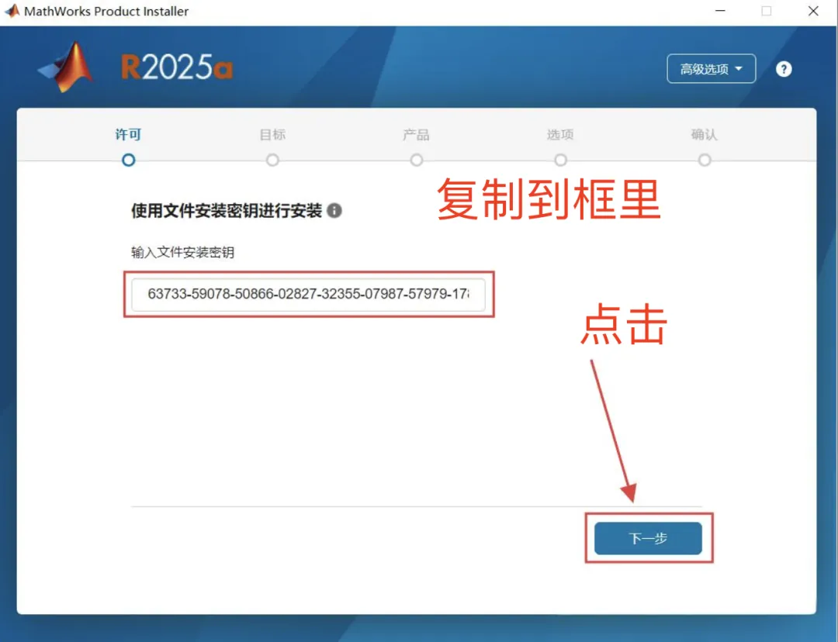Screen dimensions: 838x642
Task: Click the R2025a version text
Action: click(x=177, y=67)
